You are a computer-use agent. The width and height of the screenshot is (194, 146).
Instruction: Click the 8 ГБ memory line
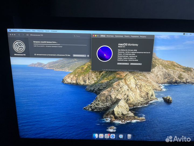coord(126,54)
